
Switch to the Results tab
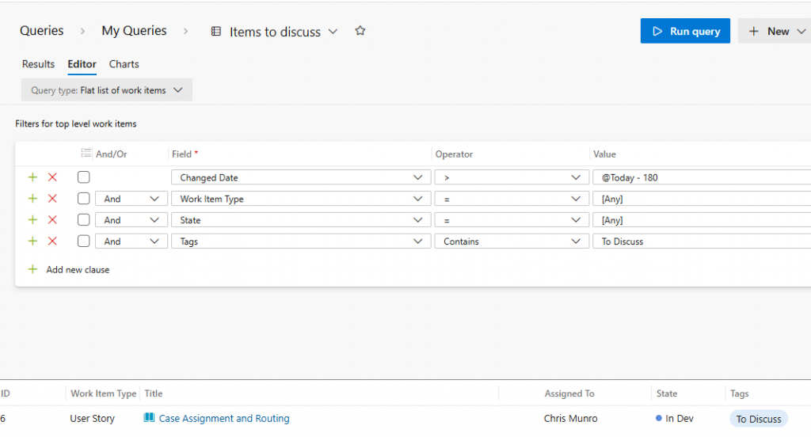[38, 64]
